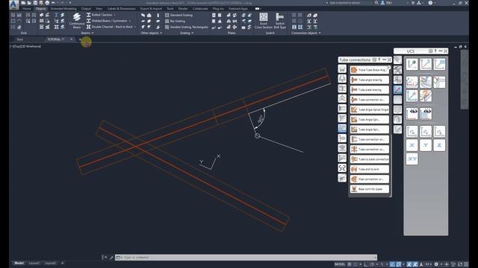
Task: Select Tube plate bracing connection
Action: pos(370,89)
